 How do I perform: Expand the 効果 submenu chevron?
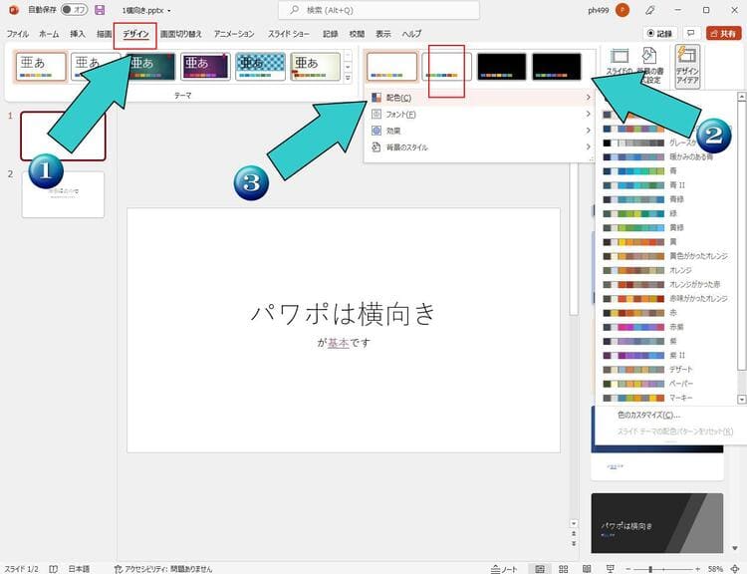click(x=589, y=131)
